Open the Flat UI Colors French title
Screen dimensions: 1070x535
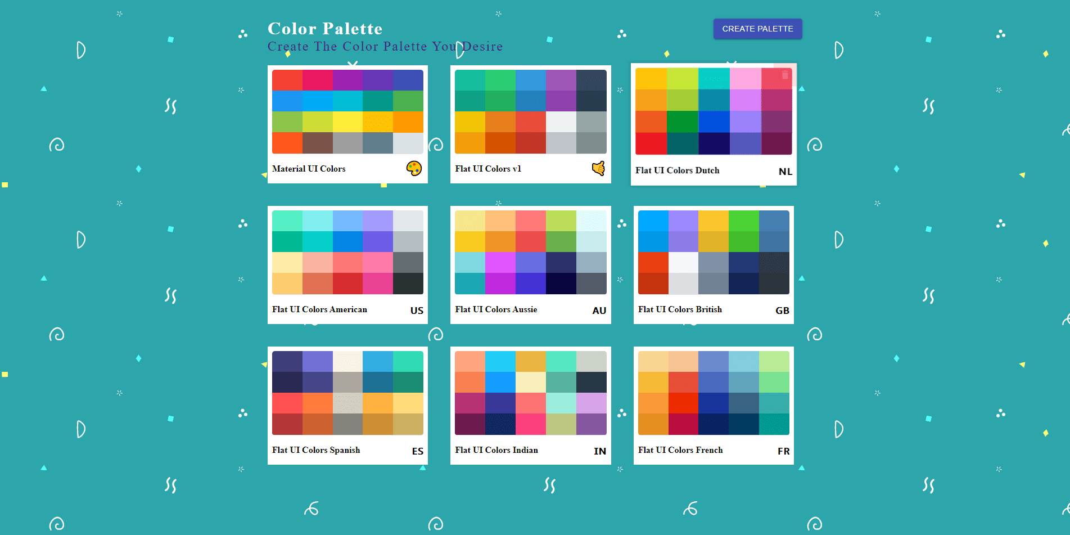tap(680, 450)
